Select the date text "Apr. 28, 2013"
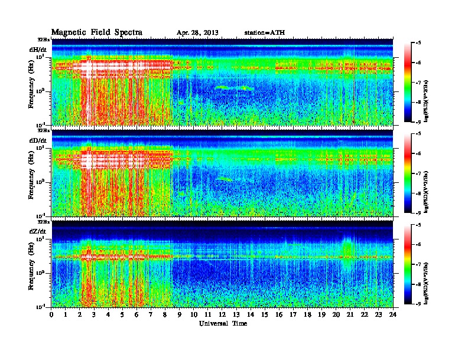The image size is (468, 361). point(197,33)
